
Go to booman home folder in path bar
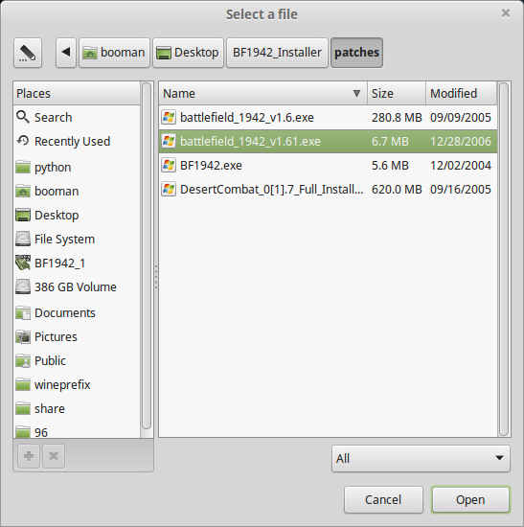coord(114,53)
